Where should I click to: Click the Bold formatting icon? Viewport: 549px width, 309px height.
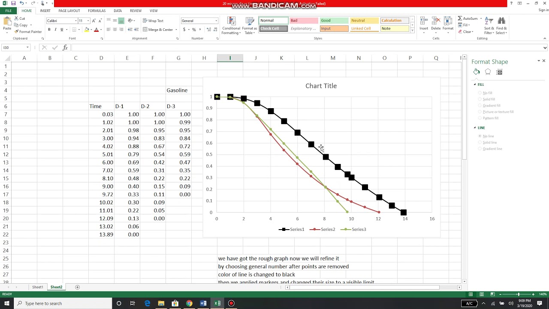(x=49, y=30)
